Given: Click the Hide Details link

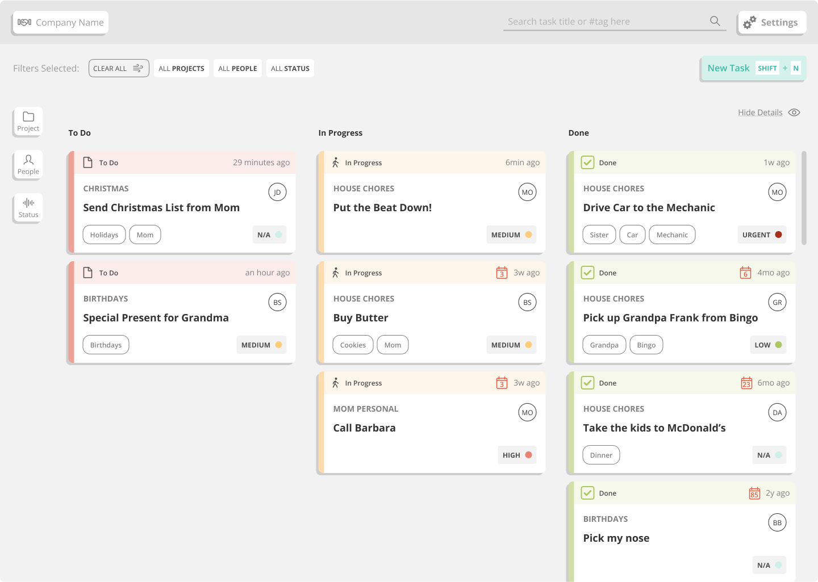Looking at the screenshot, I should 760,112.
